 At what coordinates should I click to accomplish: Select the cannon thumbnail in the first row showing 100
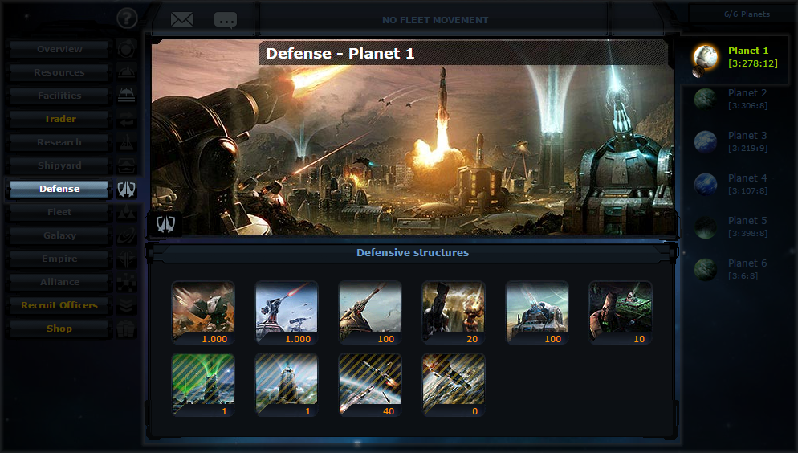370,312
